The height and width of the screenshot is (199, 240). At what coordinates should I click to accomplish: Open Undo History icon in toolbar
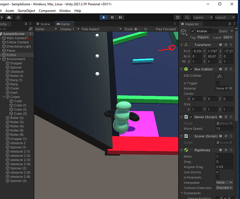(178, 18)
